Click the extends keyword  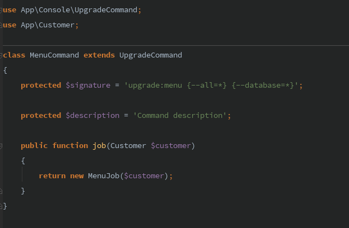tap(99, 55)
